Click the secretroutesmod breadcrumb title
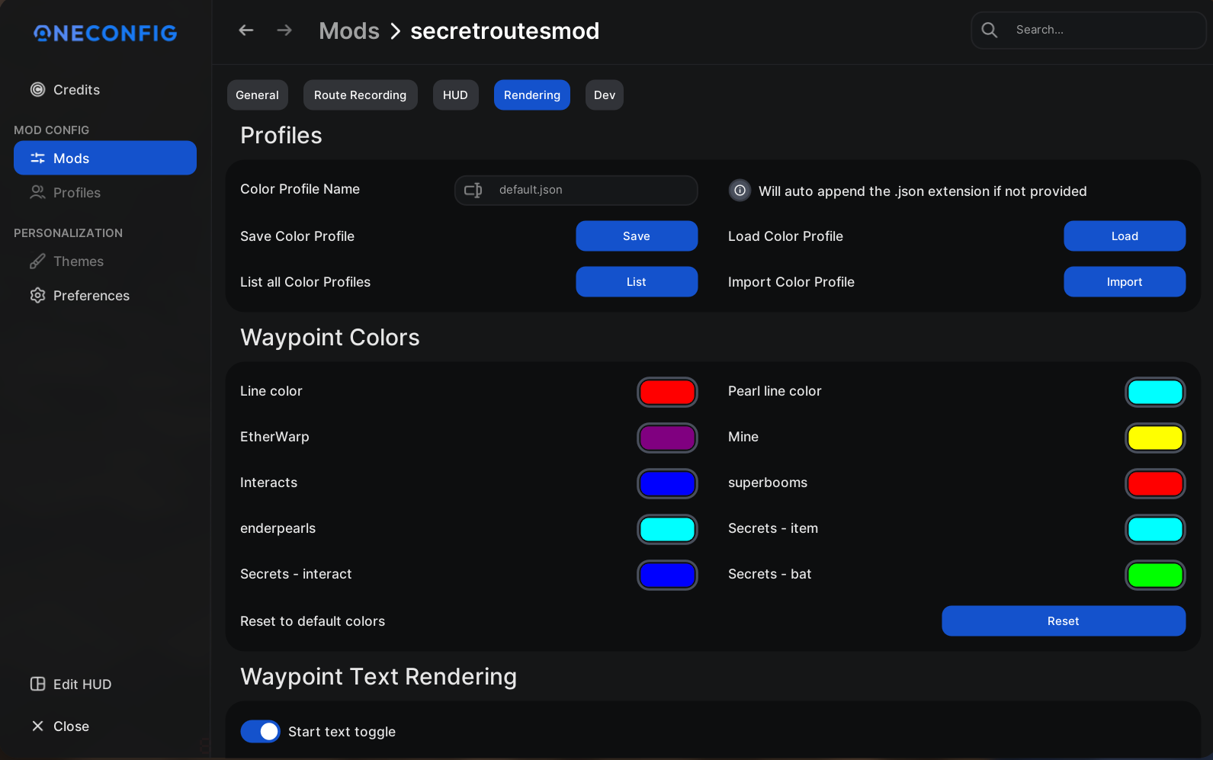This screenshot has height=760, width=1213. click(505, 31)
